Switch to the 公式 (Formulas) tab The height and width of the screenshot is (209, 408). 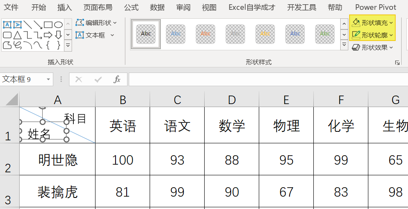[131, 7]
